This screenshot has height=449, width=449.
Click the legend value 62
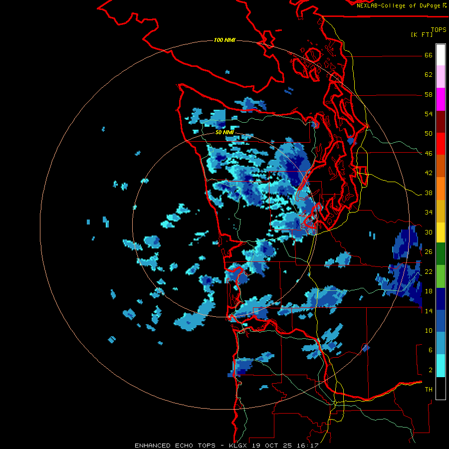pos(429,75)
